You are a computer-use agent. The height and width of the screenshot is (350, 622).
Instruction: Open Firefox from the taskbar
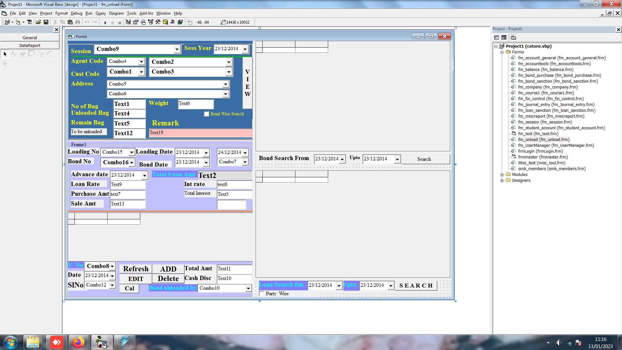click(x=78, y=342)
